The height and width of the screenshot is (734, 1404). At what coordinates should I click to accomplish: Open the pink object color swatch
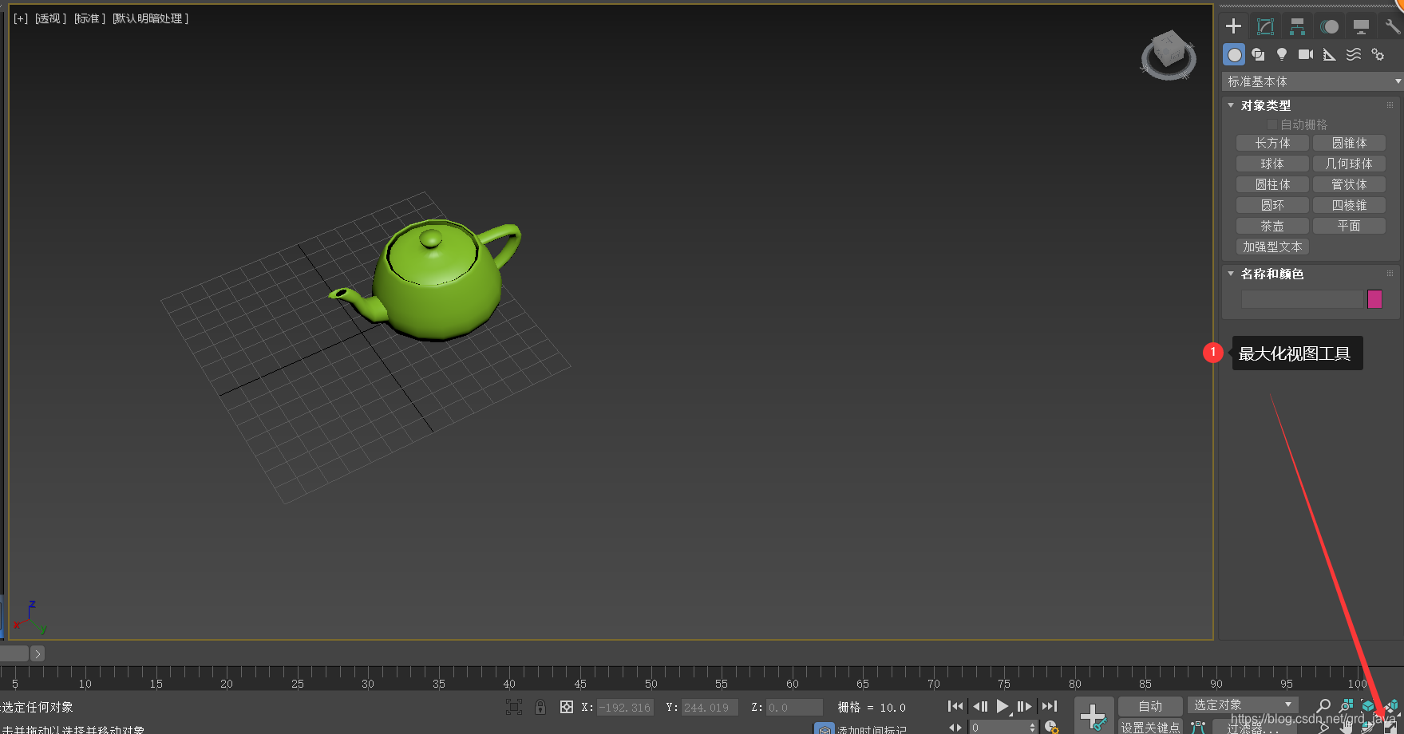click(x=1374, y=299)
